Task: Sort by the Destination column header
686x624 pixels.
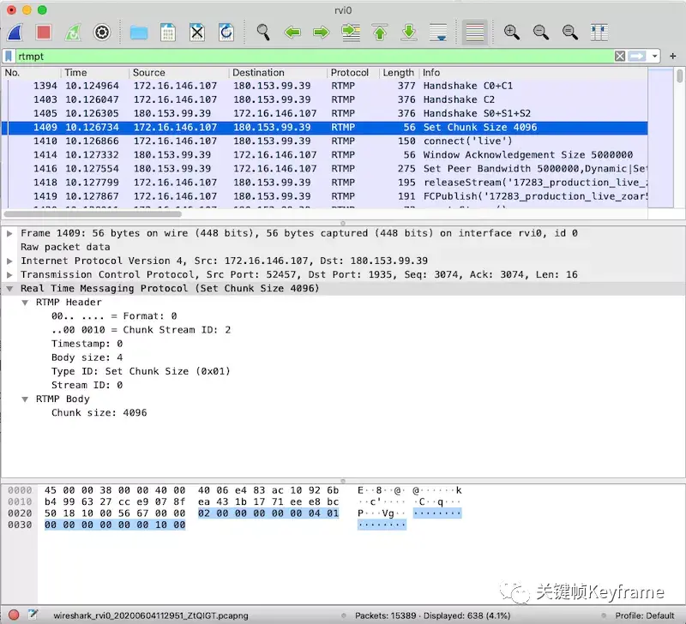Action: 277,73
